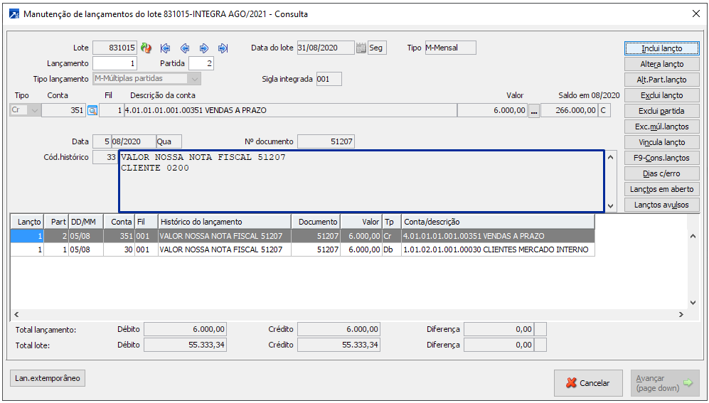Jump to last lote record arrow
This screenshot has height=403, width=709.
(x=223, y=48)
